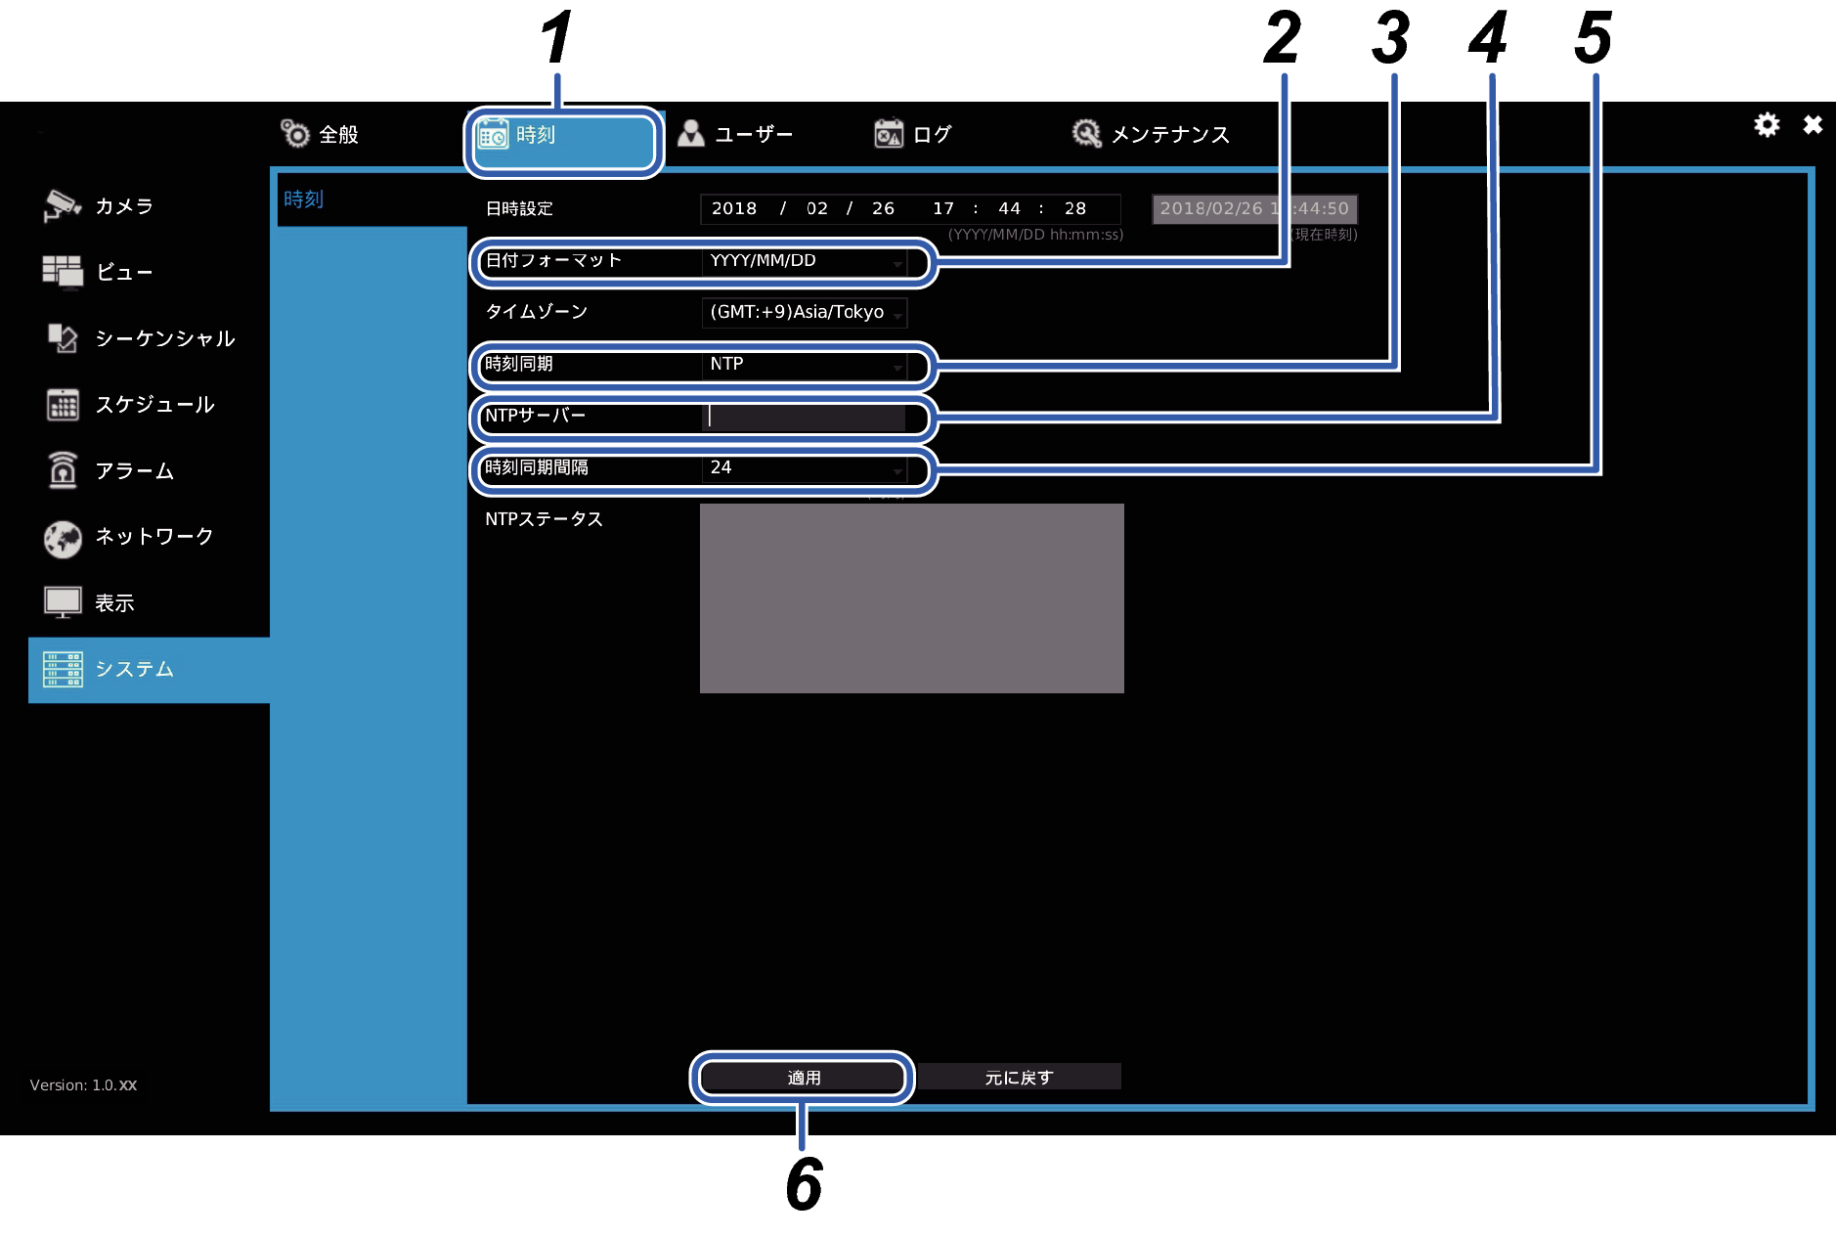
Task: Click the ログ log icon
Action: coord(888,133)
